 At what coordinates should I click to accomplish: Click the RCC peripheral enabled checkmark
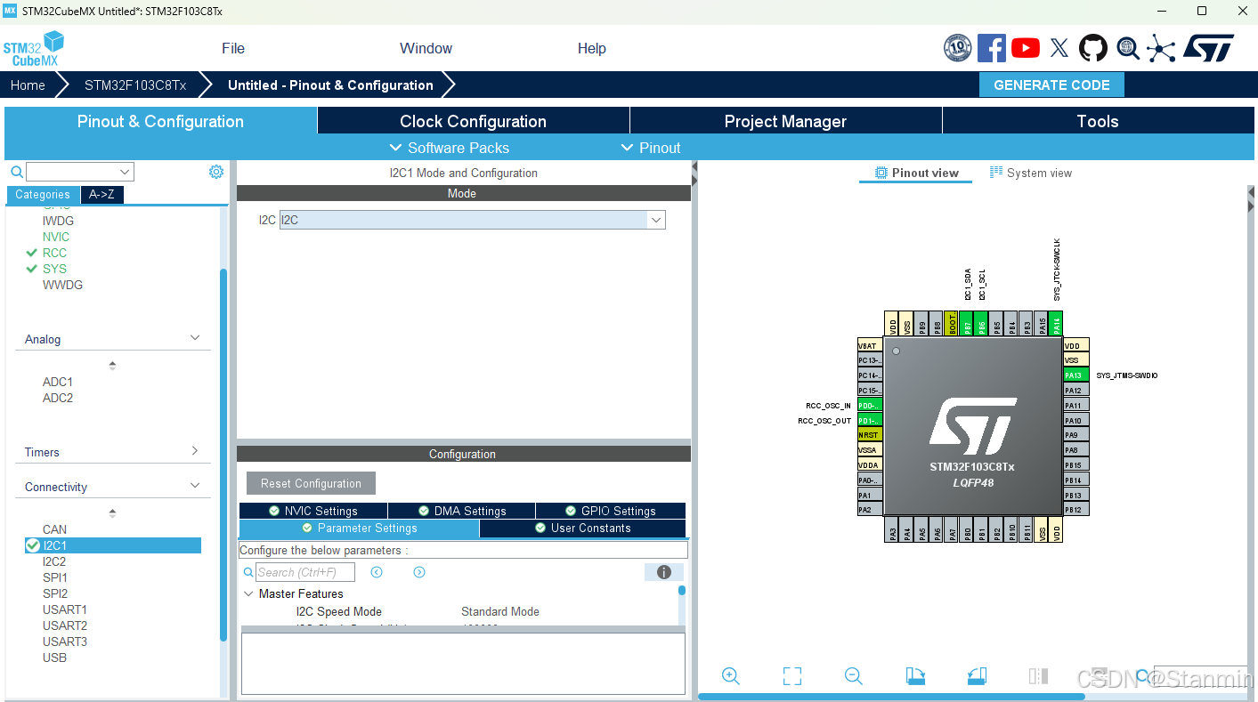click(x=32, y=253)
